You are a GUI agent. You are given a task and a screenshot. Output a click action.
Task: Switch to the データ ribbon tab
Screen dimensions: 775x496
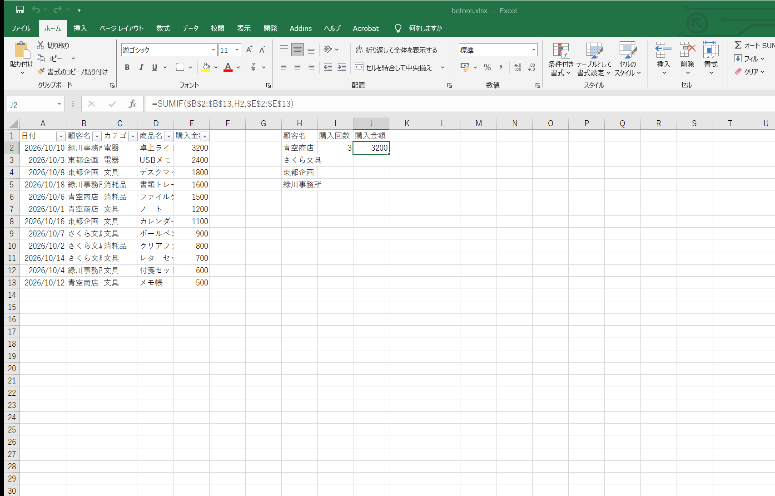coord(190,28)
